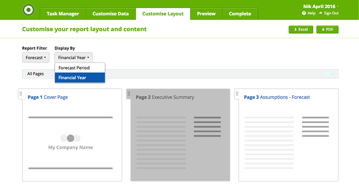
Task: Choose Forecast Period from dropdown list
Action: (x=80, y=68)
